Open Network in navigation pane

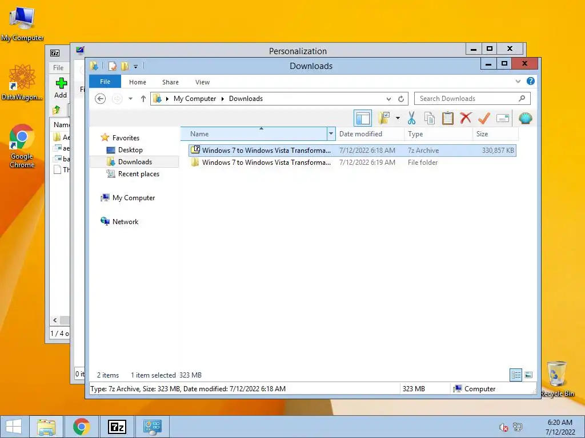[119, 222]
